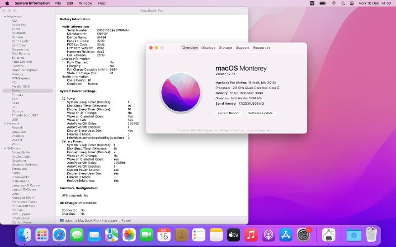Screen dimensions: 396x247
Task: Select Thunderbolt/USB4 in the sidebar
Action: pyautogui.click(x=25, y=116)
